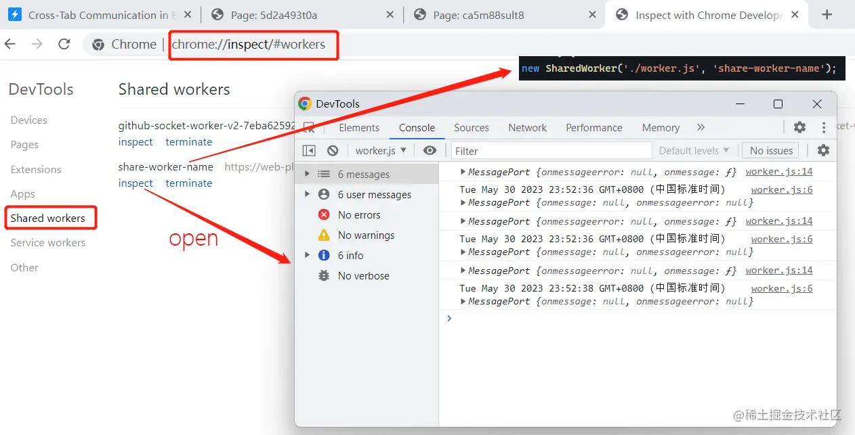The width and height of the screenshot is (855, 435).
Task: Open Extensions in the DevTools sidebar
Action: 36,169
